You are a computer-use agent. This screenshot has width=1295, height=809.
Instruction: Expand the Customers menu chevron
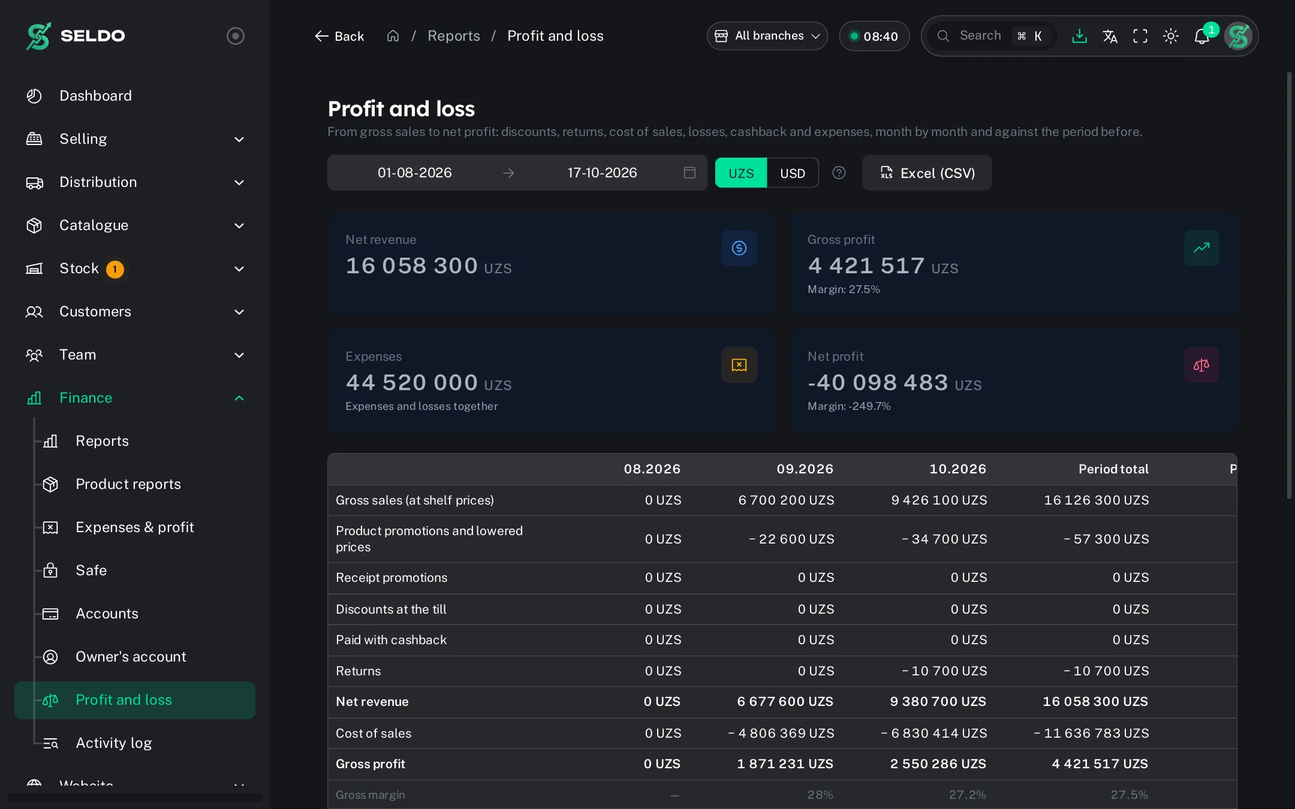tap(239, 312)
